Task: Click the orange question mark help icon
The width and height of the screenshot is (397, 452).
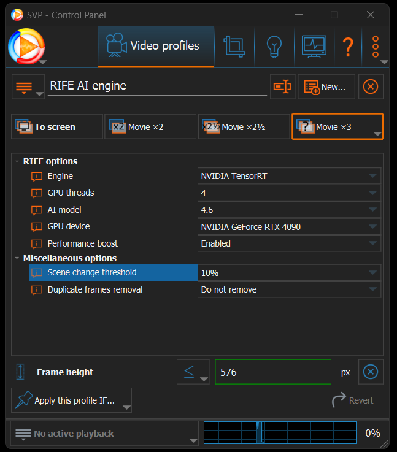Action: [x=348, y=47]
